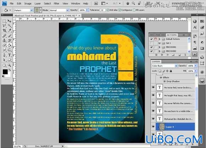Select the Layer 4 layer row
The image size is (206, 148).
(x=175, y=127)
